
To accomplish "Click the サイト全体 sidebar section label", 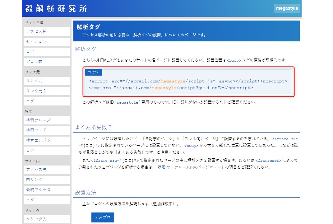I will [34, 22].
